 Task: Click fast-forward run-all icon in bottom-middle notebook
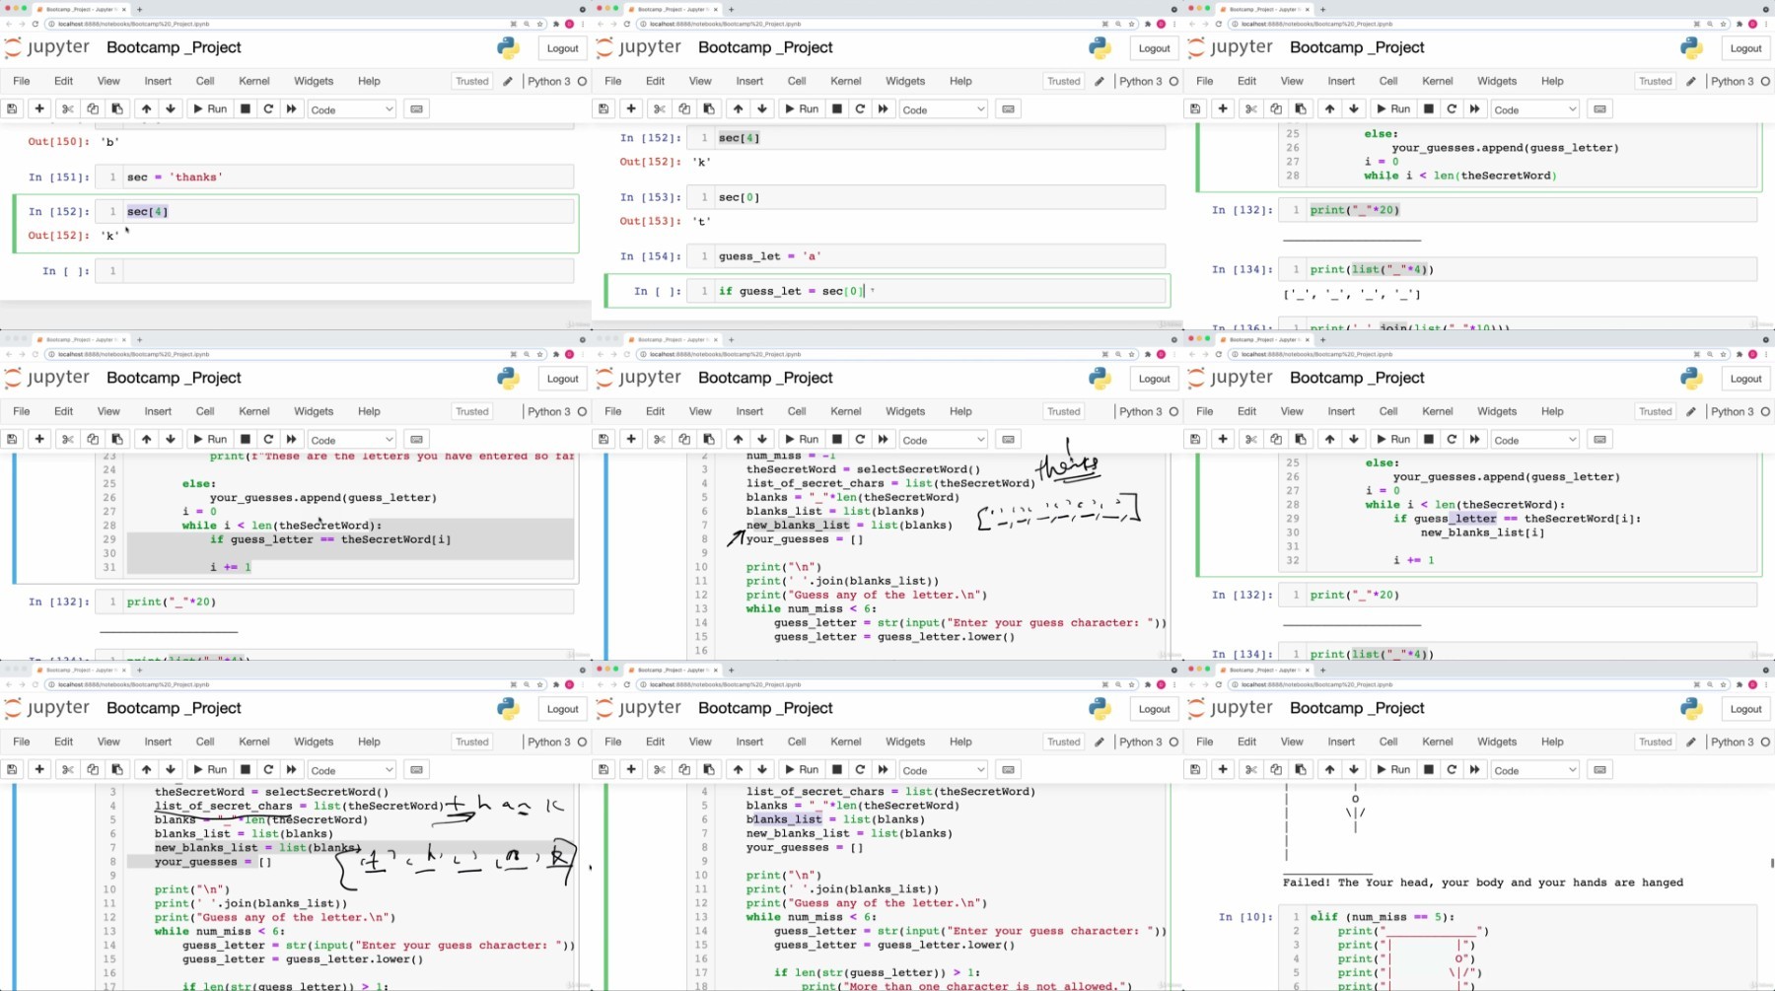(884, 770)
